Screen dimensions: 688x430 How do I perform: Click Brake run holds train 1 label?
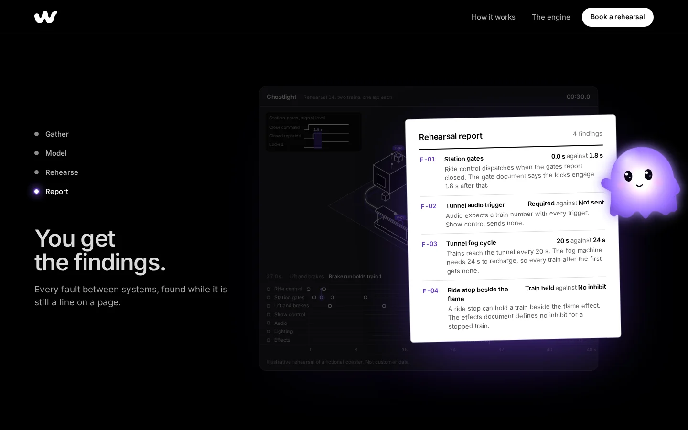(355, 277)
